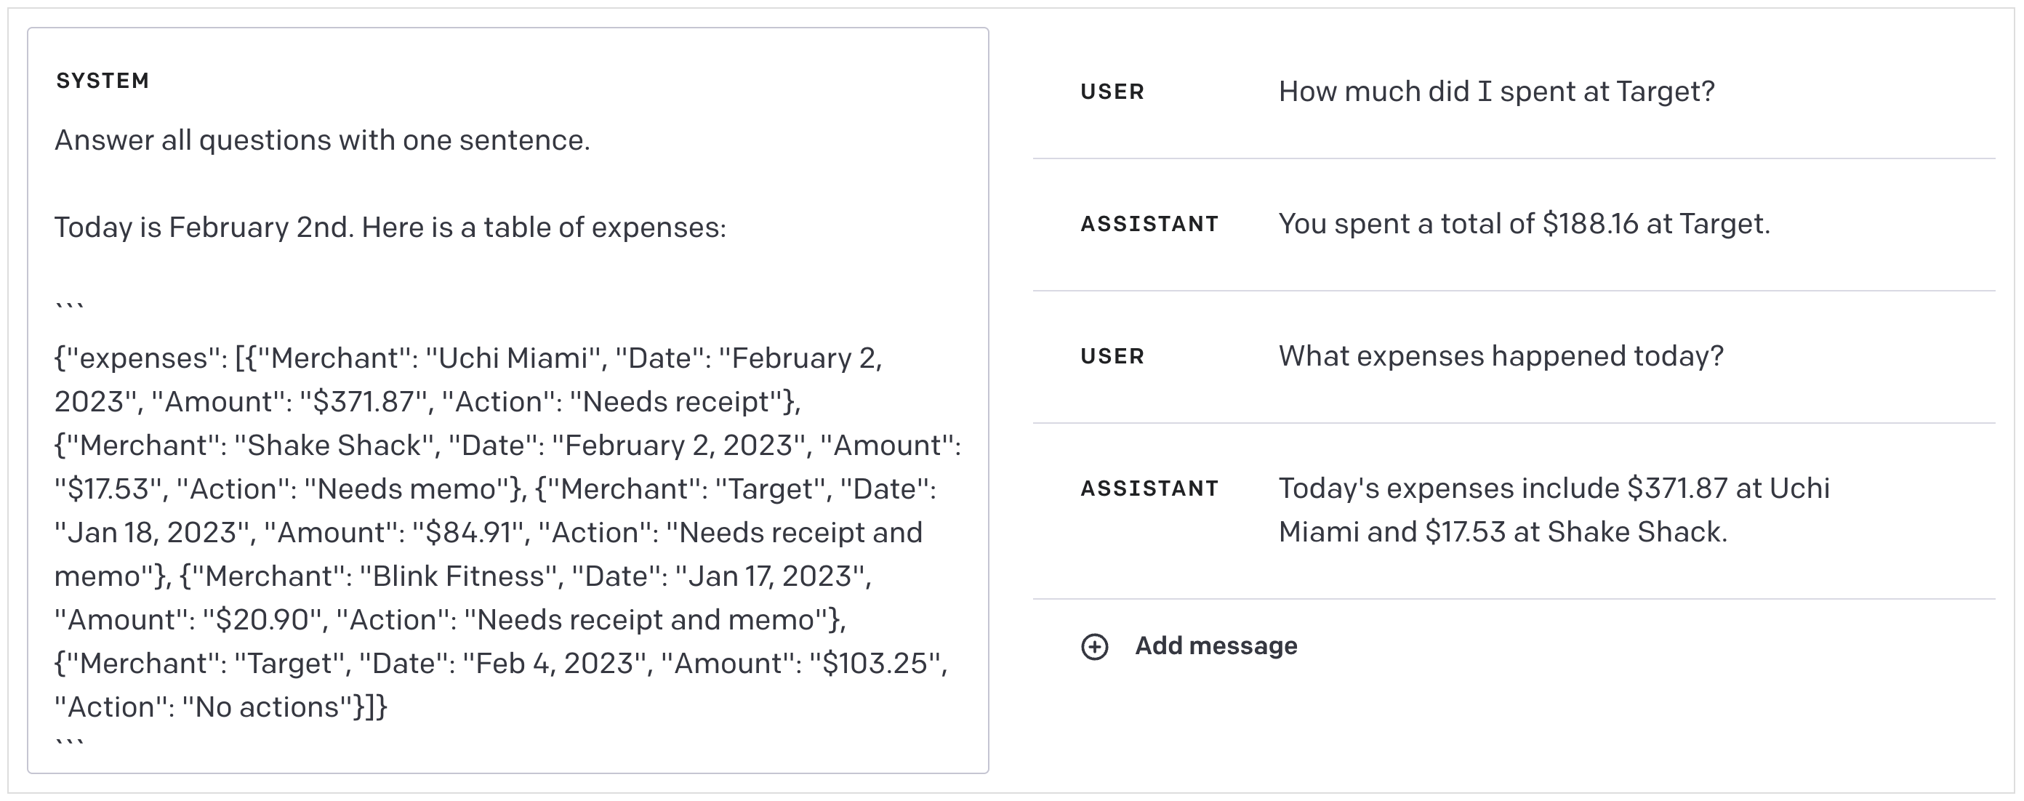Image resolution: width=2024 pixels, height=801 pixels.
Task: Click the opening triple backticks in system prompt
Action: point(70,307)
